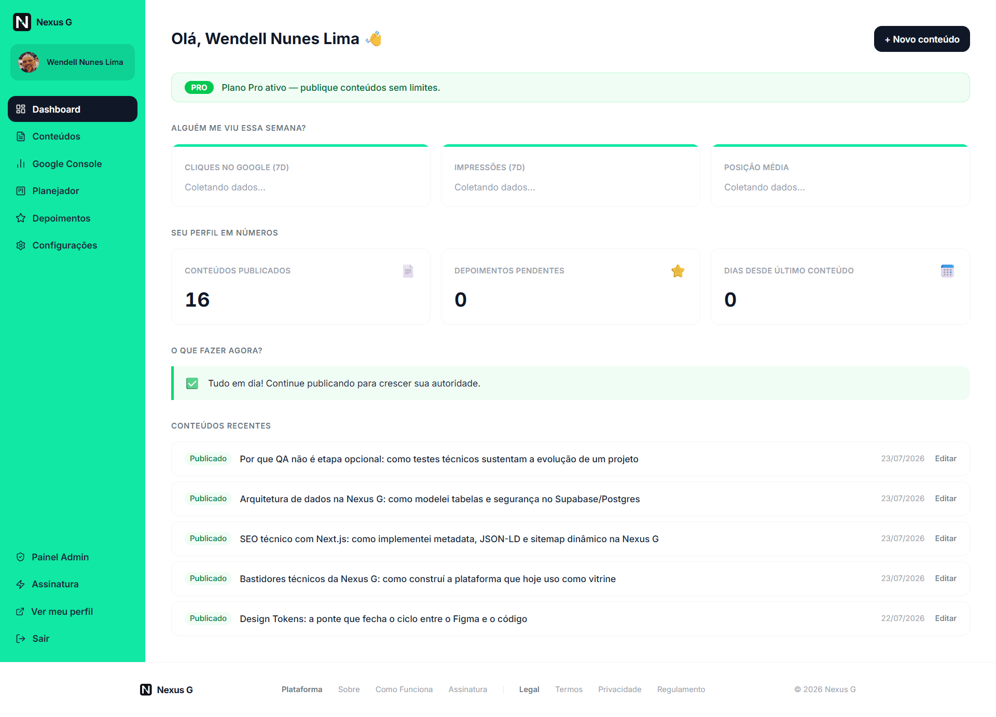Image resolution: width=996 pixels, height=717 pixels.
Task: Click the 22/07/2026 date
Action: pos(903,618)
